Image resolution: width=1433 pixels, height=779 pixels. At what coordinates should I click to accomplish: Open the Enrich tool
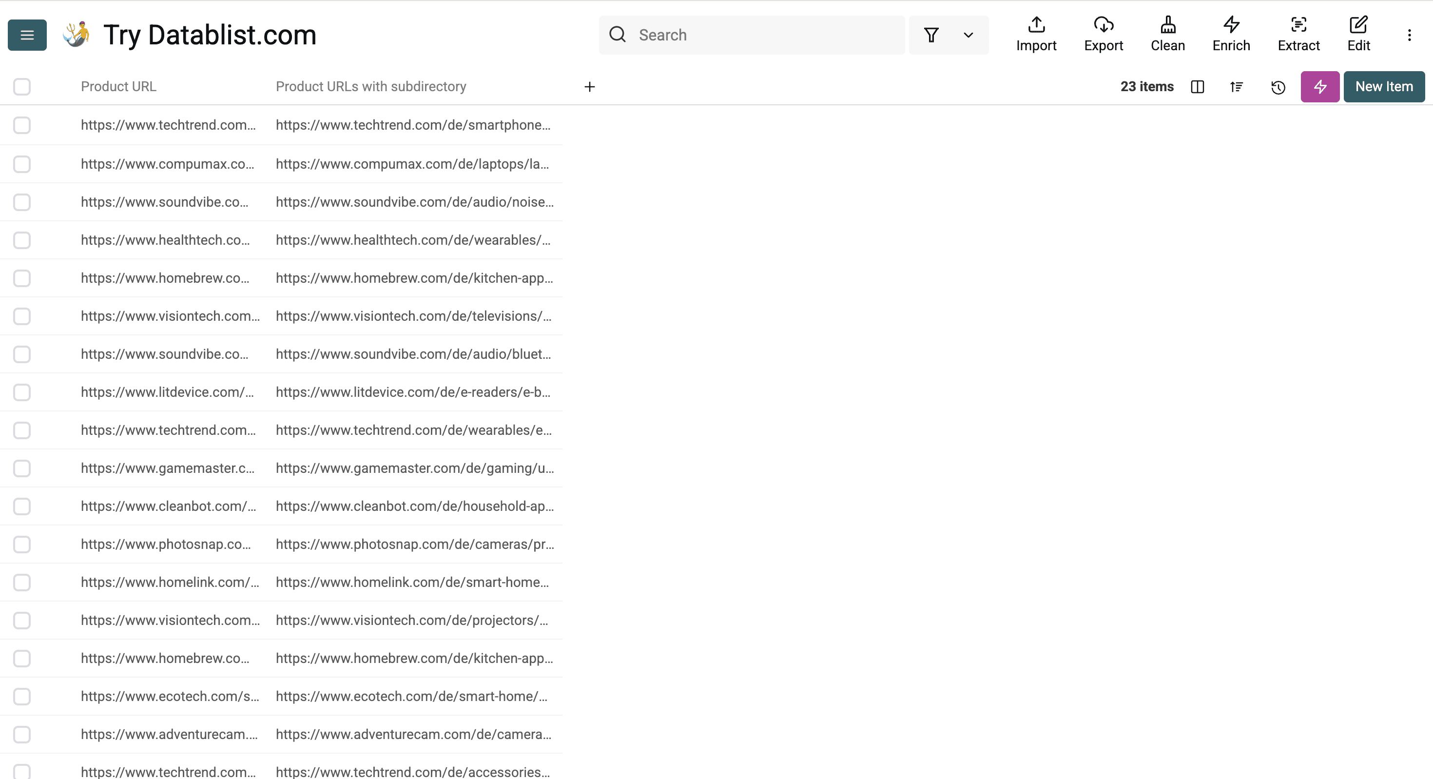[x=1231, y=35]
